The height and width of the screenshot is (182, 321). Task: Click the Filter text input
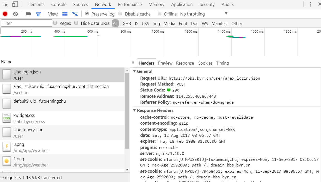point(26,23)
